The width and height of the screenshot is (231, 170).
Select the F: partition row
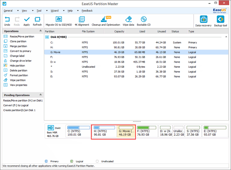(136, 57)
